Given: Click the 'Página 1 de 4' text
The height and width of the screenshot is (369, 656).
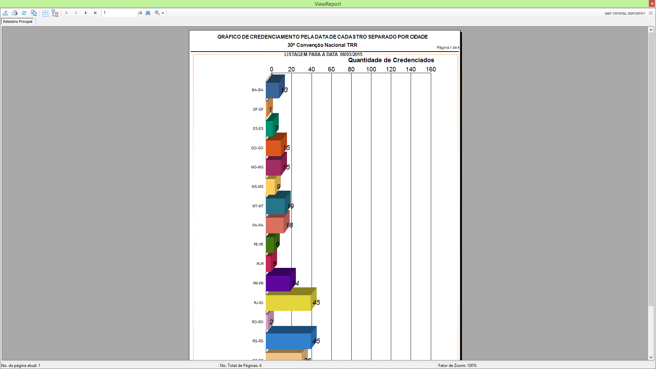Looking at the screenshot, I should pos(448,47).
